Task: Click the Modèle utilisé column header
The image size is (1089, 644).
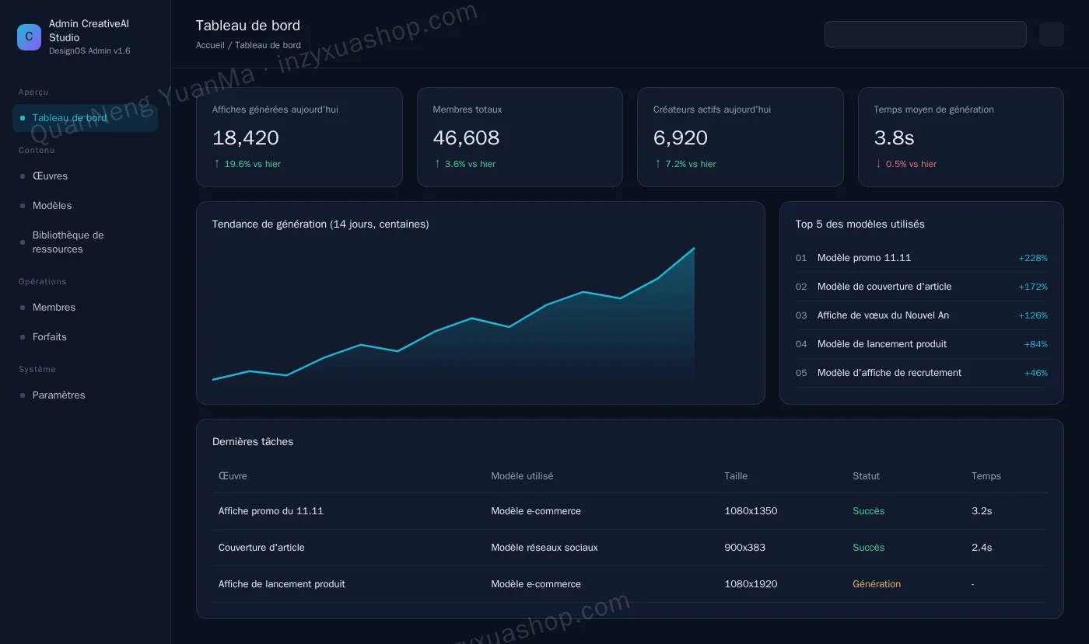Action: coord(522,476)
